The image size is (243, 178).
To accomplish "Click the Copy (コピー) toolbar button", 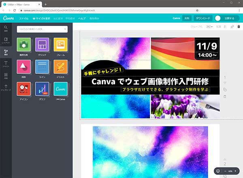I will click(x=209, y=26).
